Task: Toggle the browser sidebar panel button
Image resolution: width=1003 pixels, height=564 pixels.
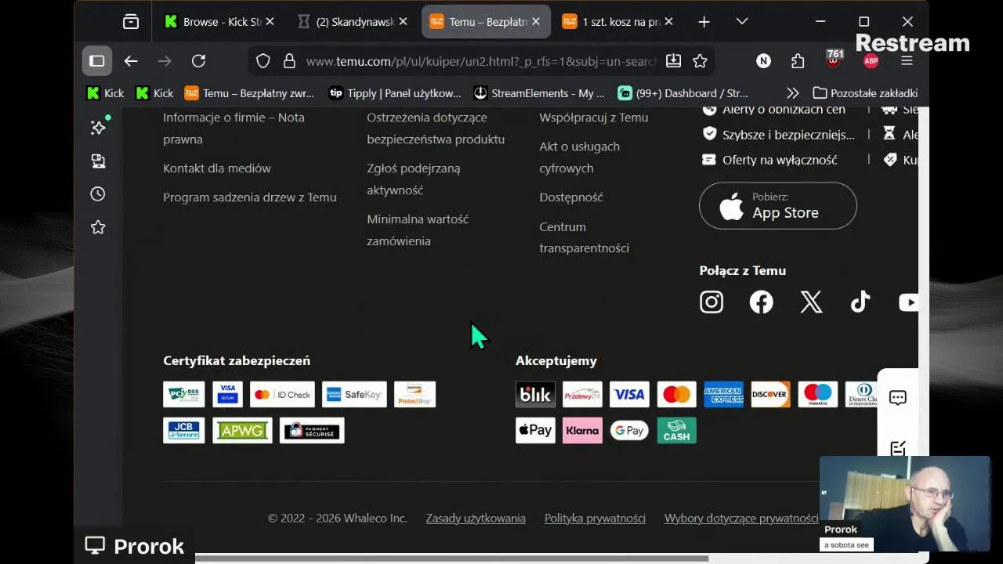Action: coord(97,61)
